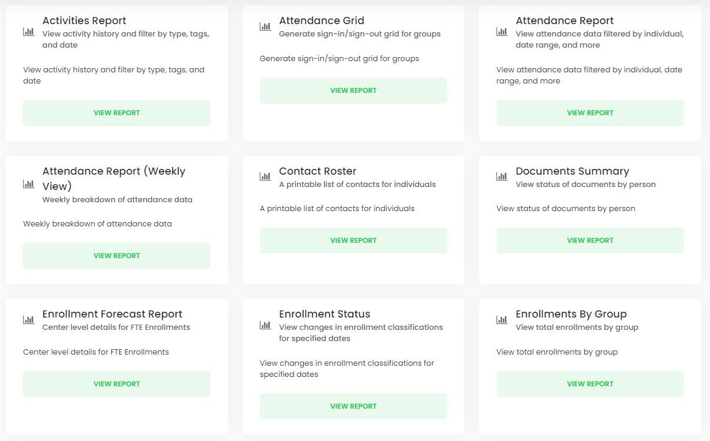
Task: Click the Enrollment Forecast Report chart icon
Action: click(28, 320)
